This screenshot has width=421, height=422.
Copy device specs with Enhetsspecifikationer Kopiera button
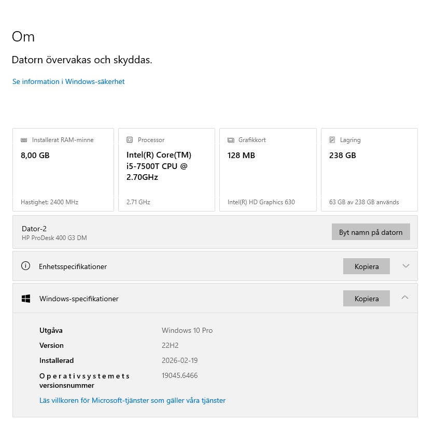367,266
